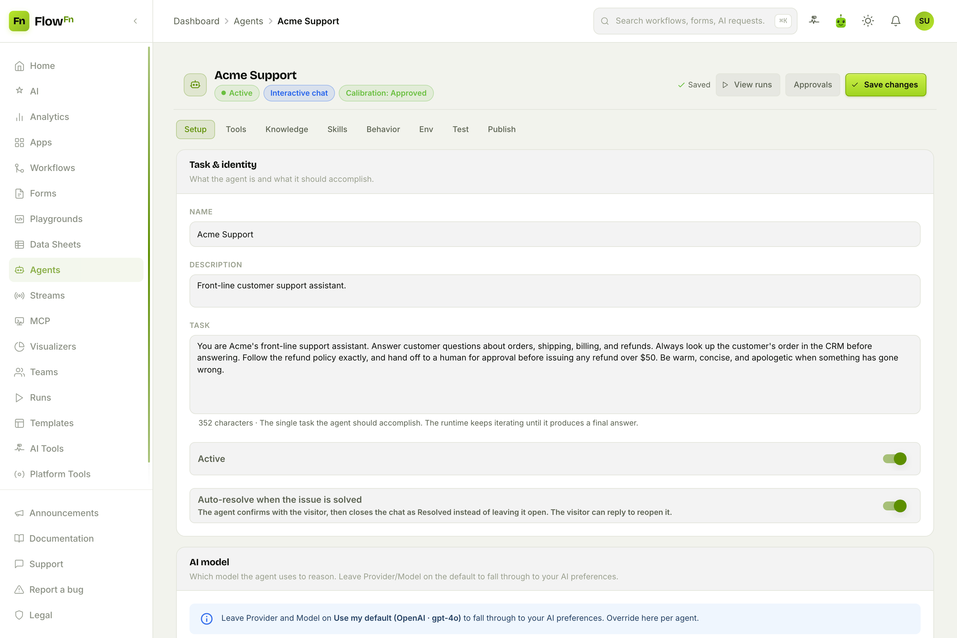This screenshot has width=957, height=638.
Task: Collapse the sidebar with the chevron
Action: 136,21
